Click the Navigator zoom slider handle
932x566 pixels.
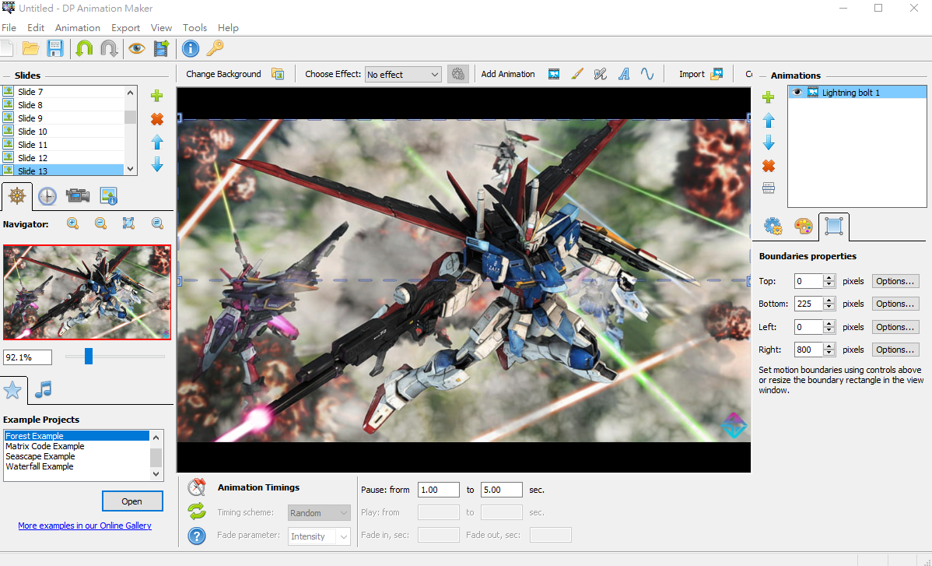(89, 357)
